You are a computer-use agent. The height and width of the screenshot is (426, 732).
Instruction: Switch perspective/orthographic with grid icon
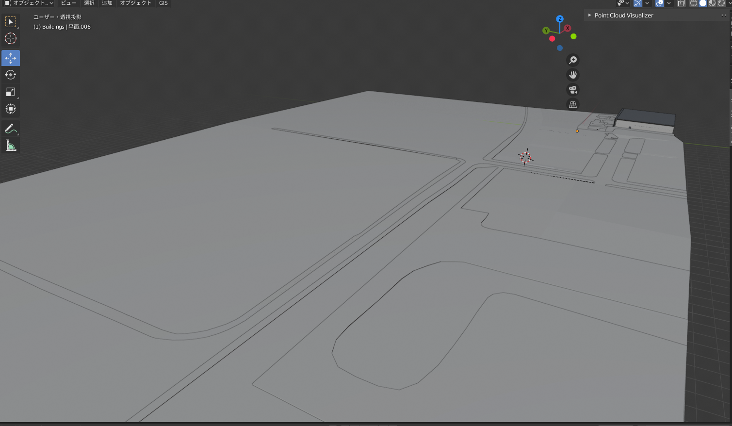[x=573, y=104]
